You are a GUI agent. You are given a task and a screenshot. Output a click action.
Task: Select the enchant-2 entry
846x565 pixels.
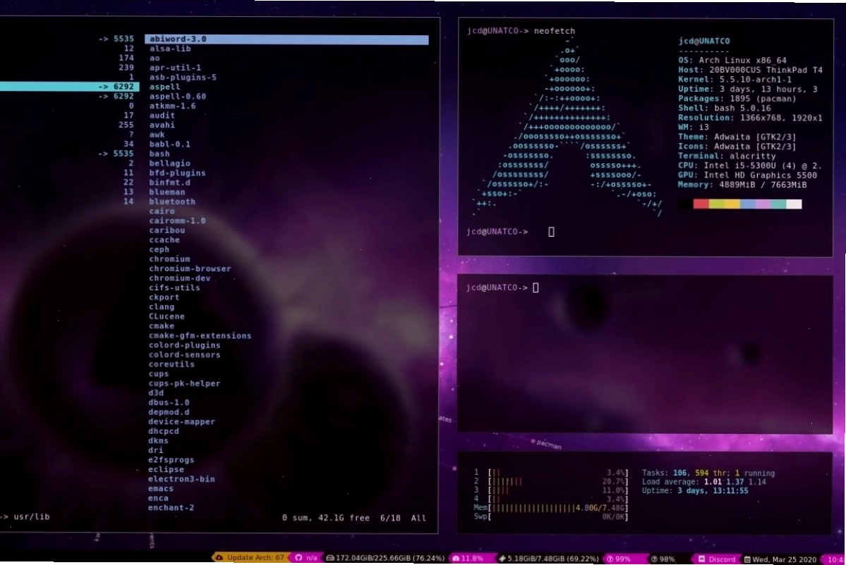pos(171,507)
